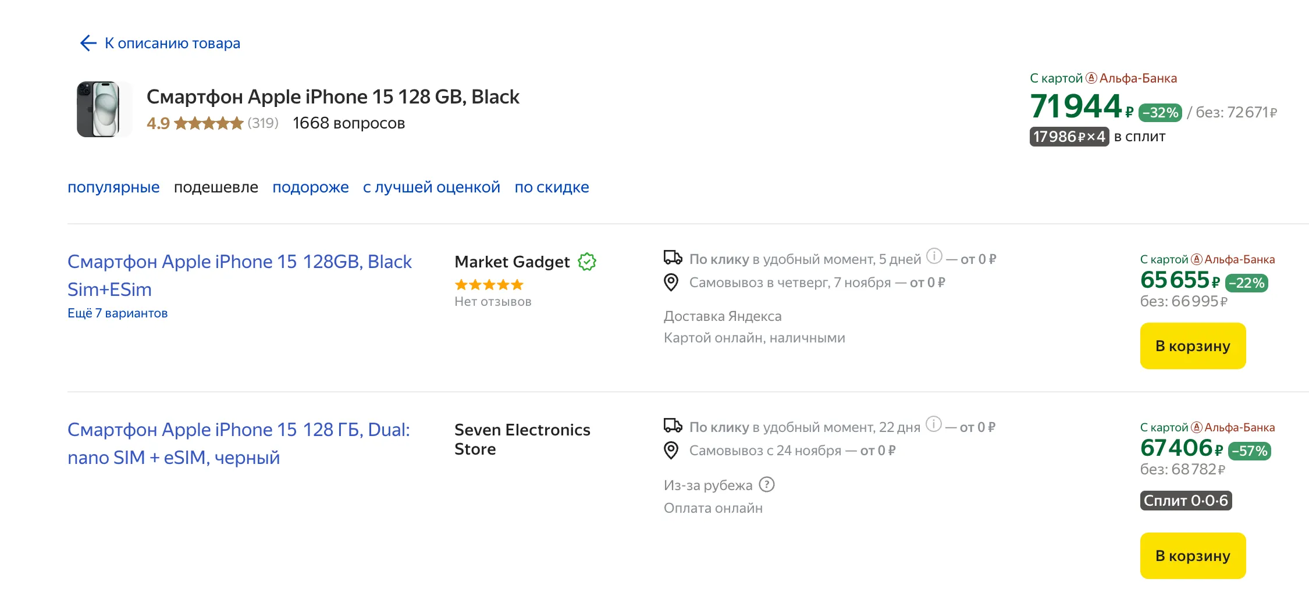Click the back arrow icon
Screen dimensions: 1309x593
pos(88,43)
